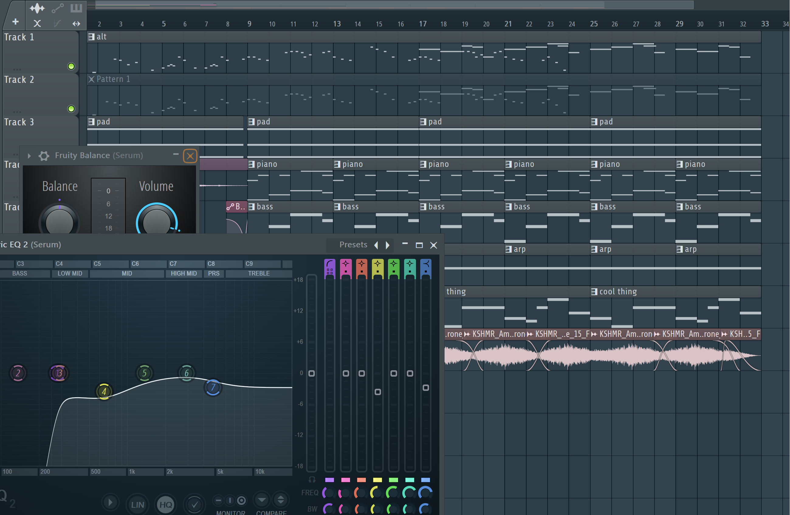The width and height of the screenshot is (790, 515).
Task: Open the Presets menu
Action: tap(353, 245)
